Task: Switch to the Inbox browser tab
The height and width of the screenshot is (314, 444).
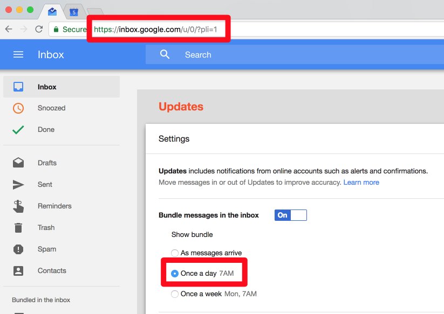Action: (x=52, y=12)
